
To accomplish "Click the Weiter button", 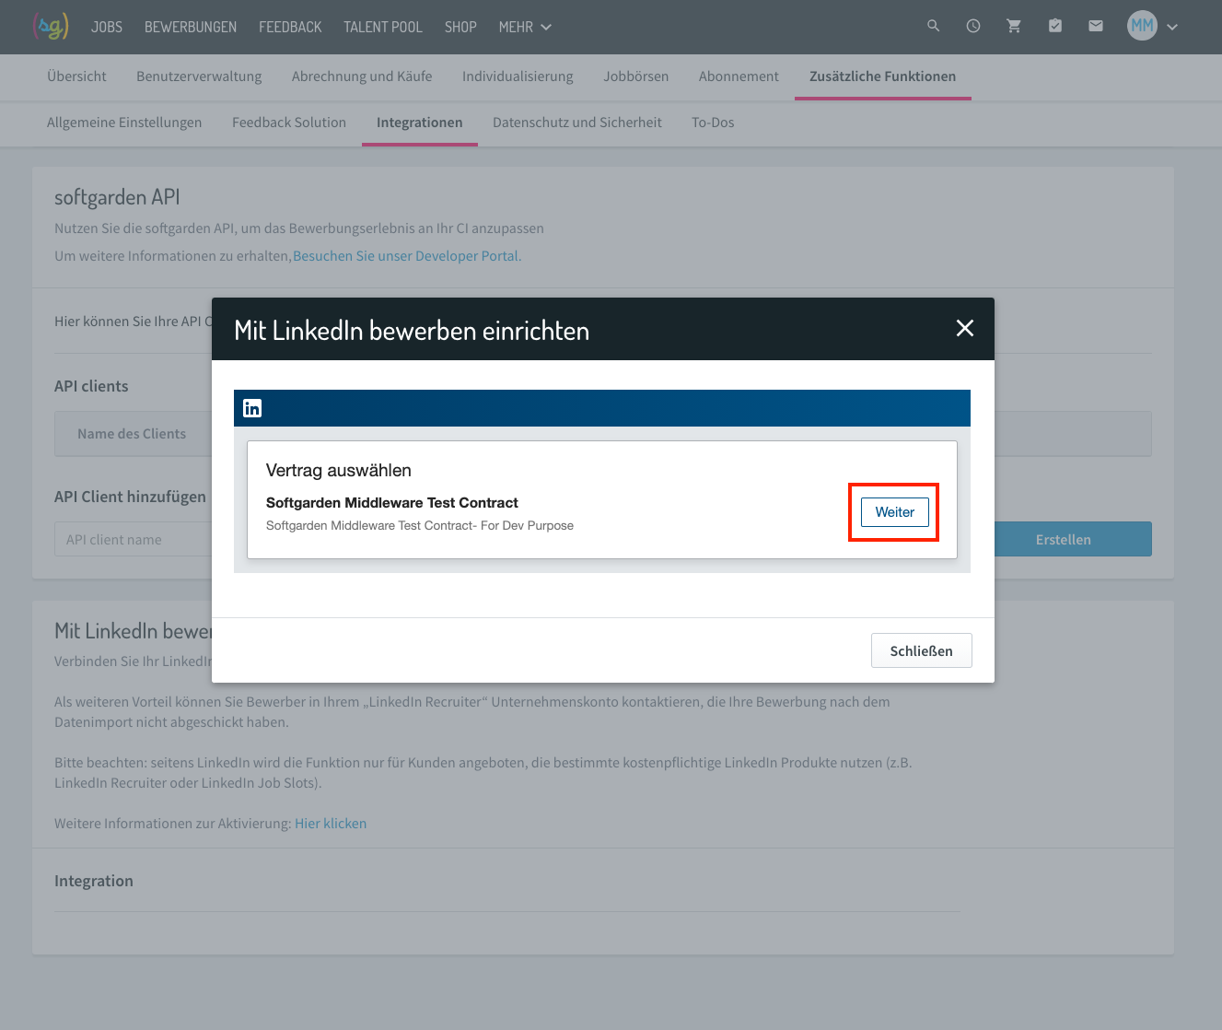I will 894,512.
